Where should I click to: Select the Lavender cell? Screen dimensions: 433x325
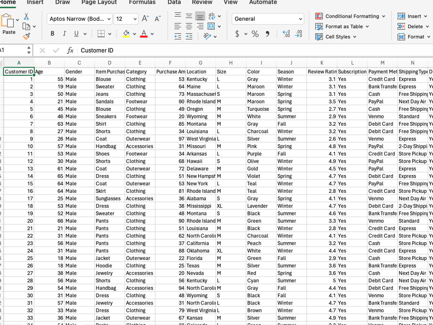(x=261, y=206)
